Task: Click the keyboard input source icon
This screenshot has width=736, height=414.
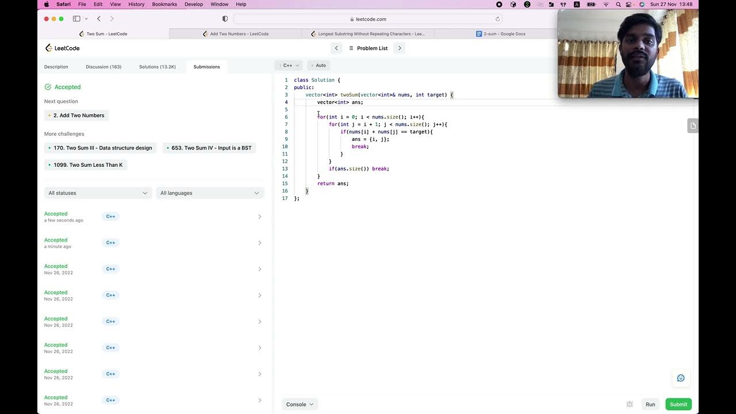Action: [577, 4]
